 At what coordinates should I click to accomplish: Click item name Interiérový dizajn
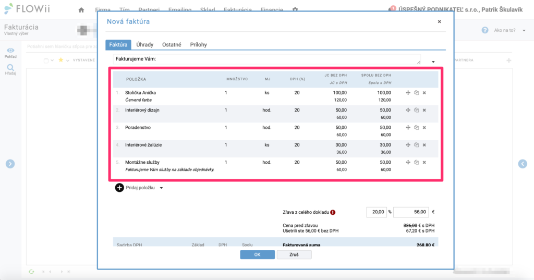142,110
